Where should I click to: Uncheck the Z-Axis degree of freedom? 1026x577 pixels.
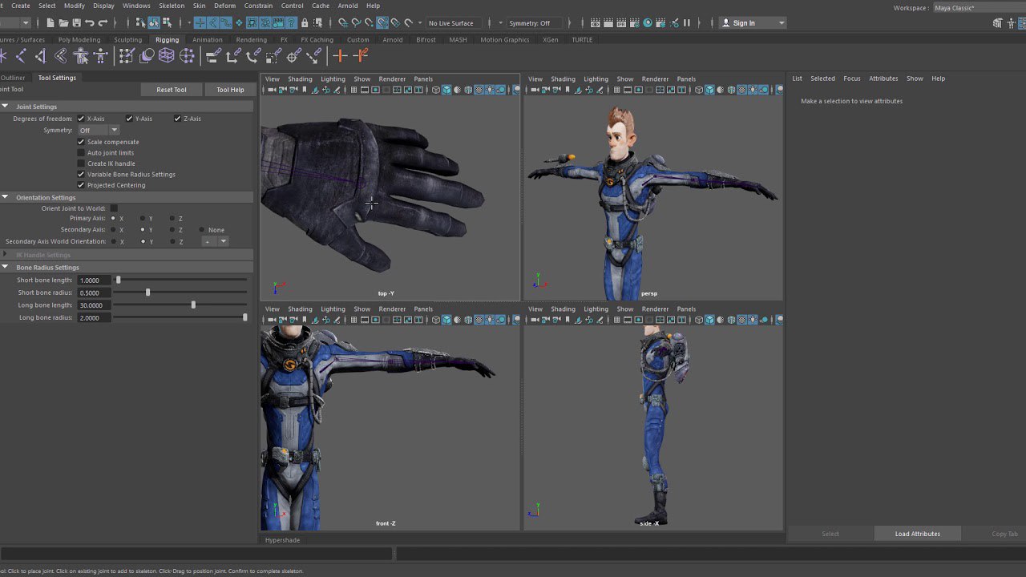[177, 119]
